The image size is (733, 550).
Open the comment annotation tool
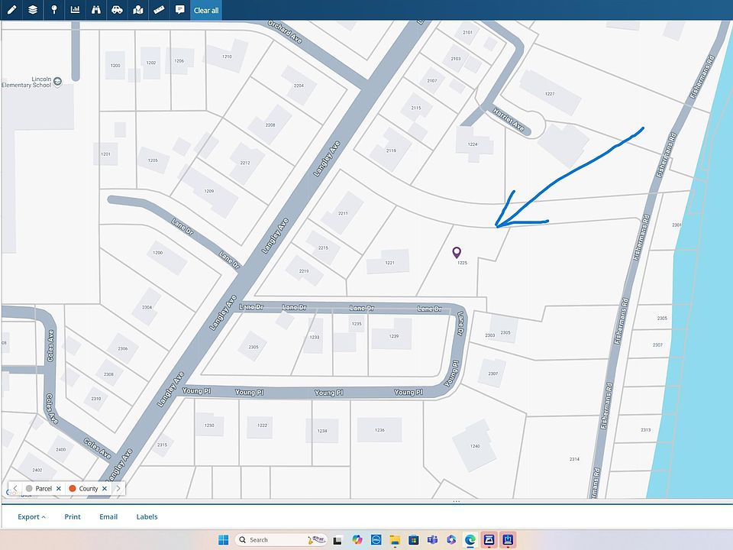(180, 10)
